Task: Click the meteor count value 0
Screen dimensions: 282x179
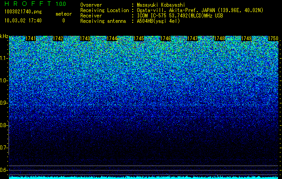Action: click(x=64, y=21)
